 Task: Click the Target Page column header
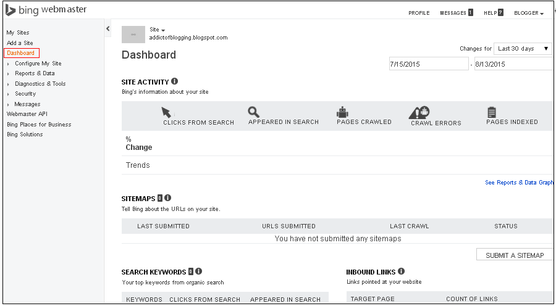click(x=373, y=299)
